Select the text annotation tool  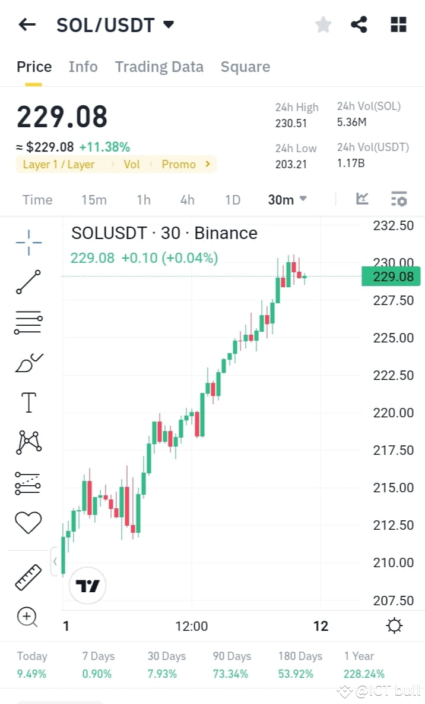[x=27, y=402]
